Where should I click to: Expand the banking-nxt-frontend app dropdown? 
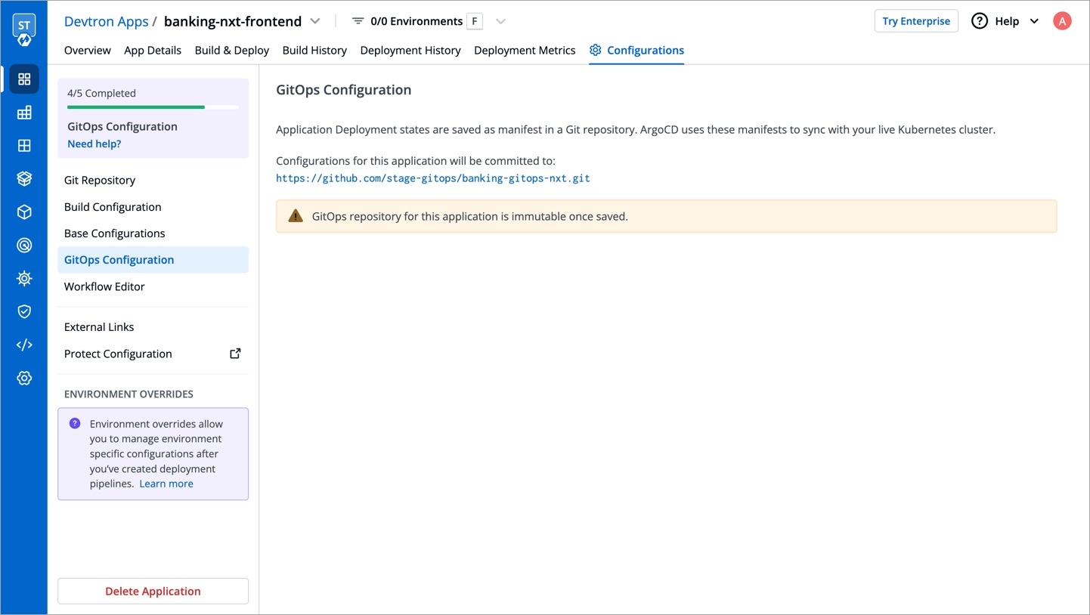click(315, 21)
